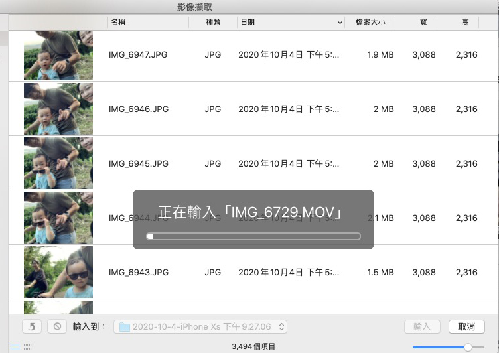Viewport: 499px width, 353px height.
Task: Click the file name IMG_6946.JPG
Action: tap(139, 109)
